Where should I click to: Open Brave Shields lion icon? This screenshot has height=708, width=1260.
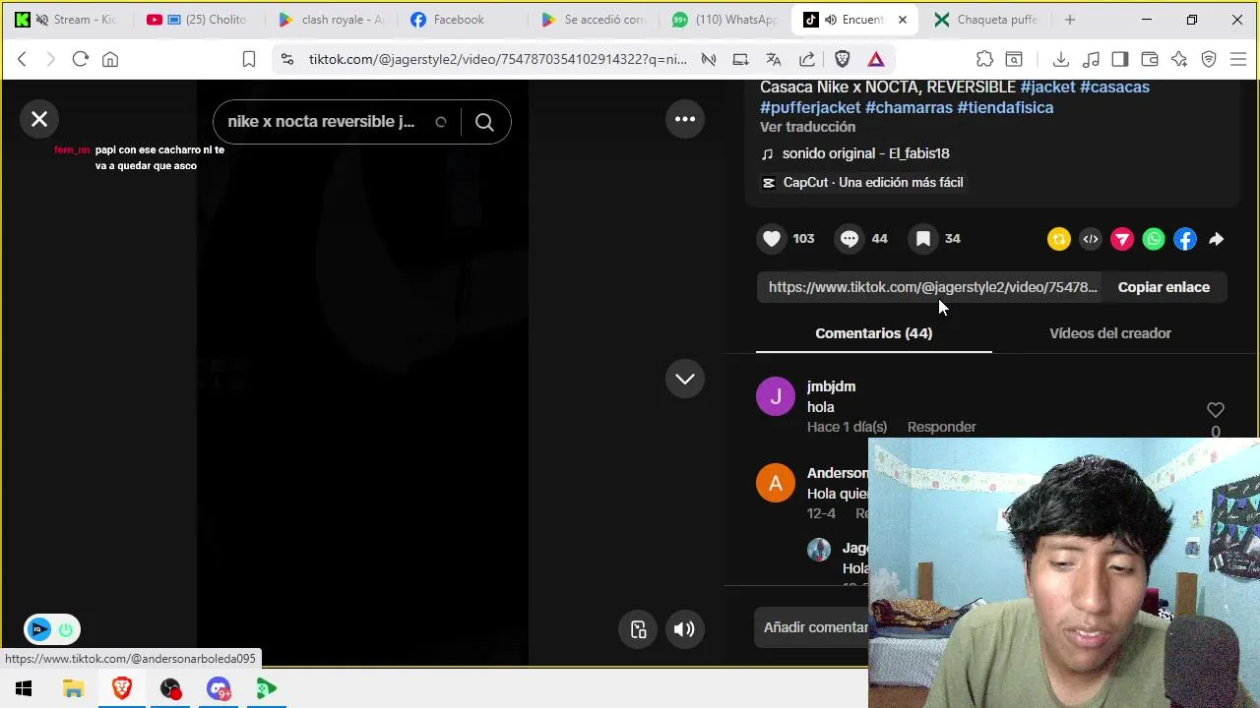(x=843, y=59)
